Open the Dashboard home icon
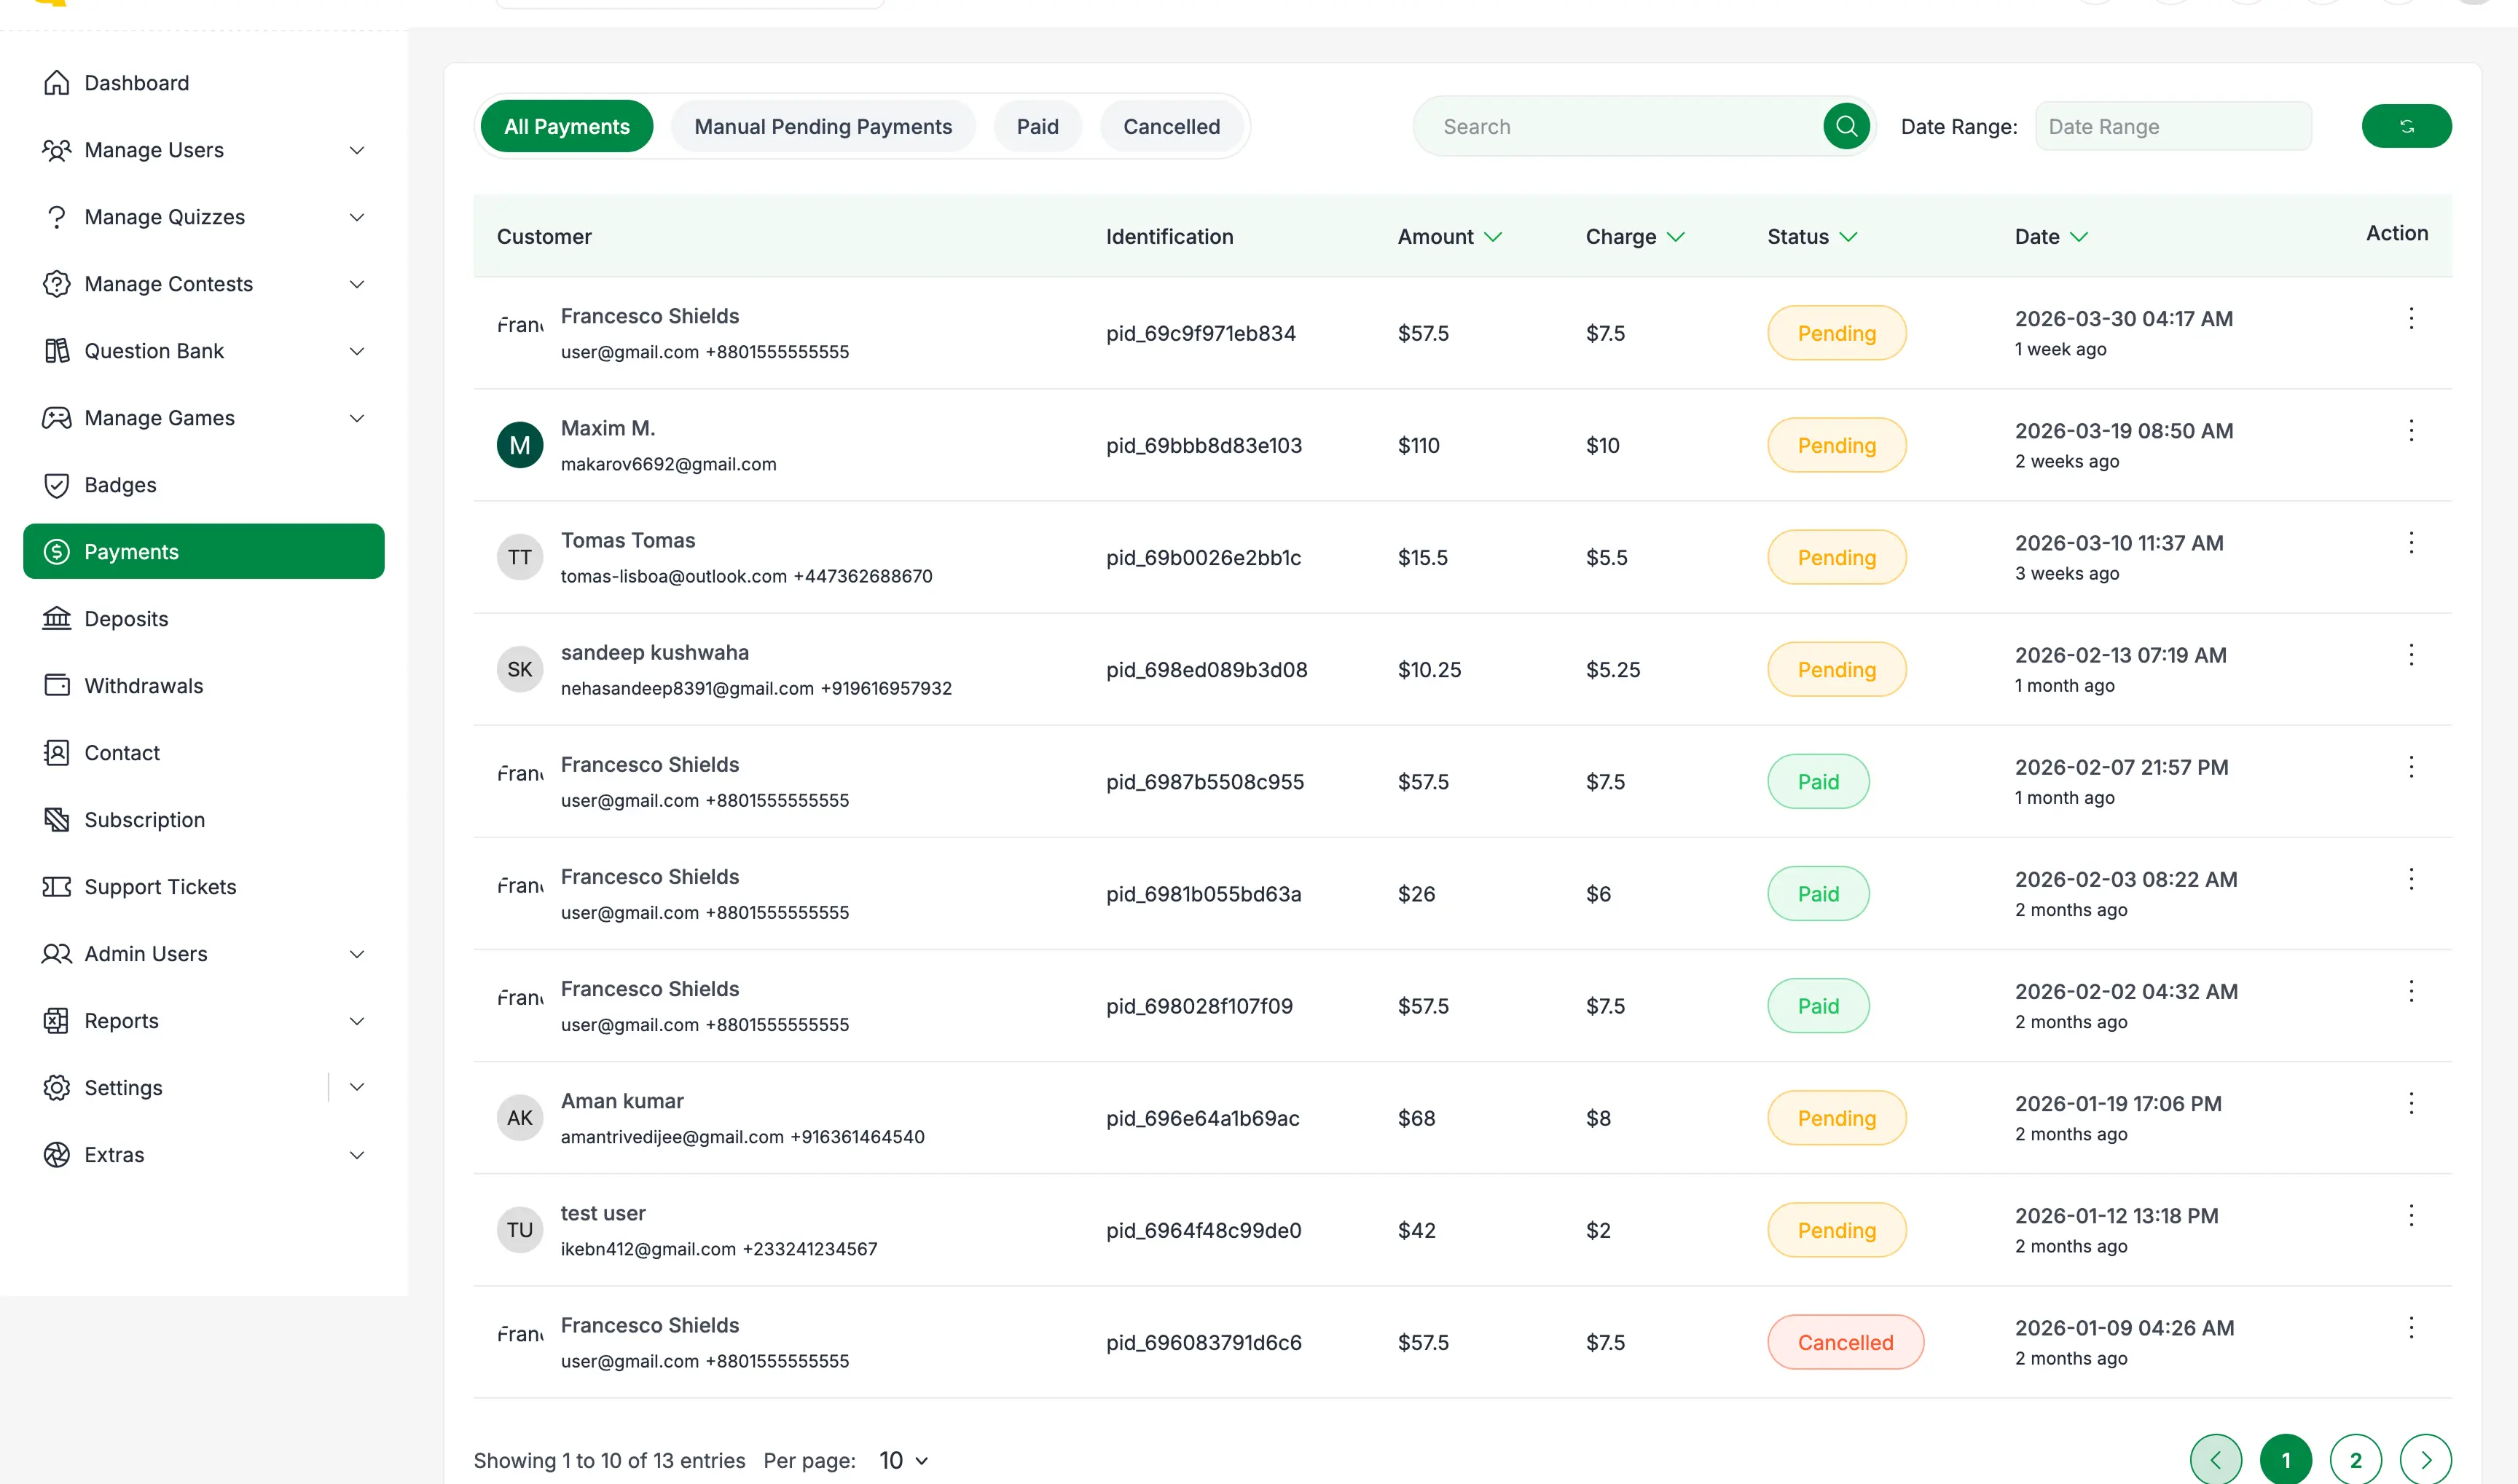This screenshot has width=2518, height=1484. point(57,83)
